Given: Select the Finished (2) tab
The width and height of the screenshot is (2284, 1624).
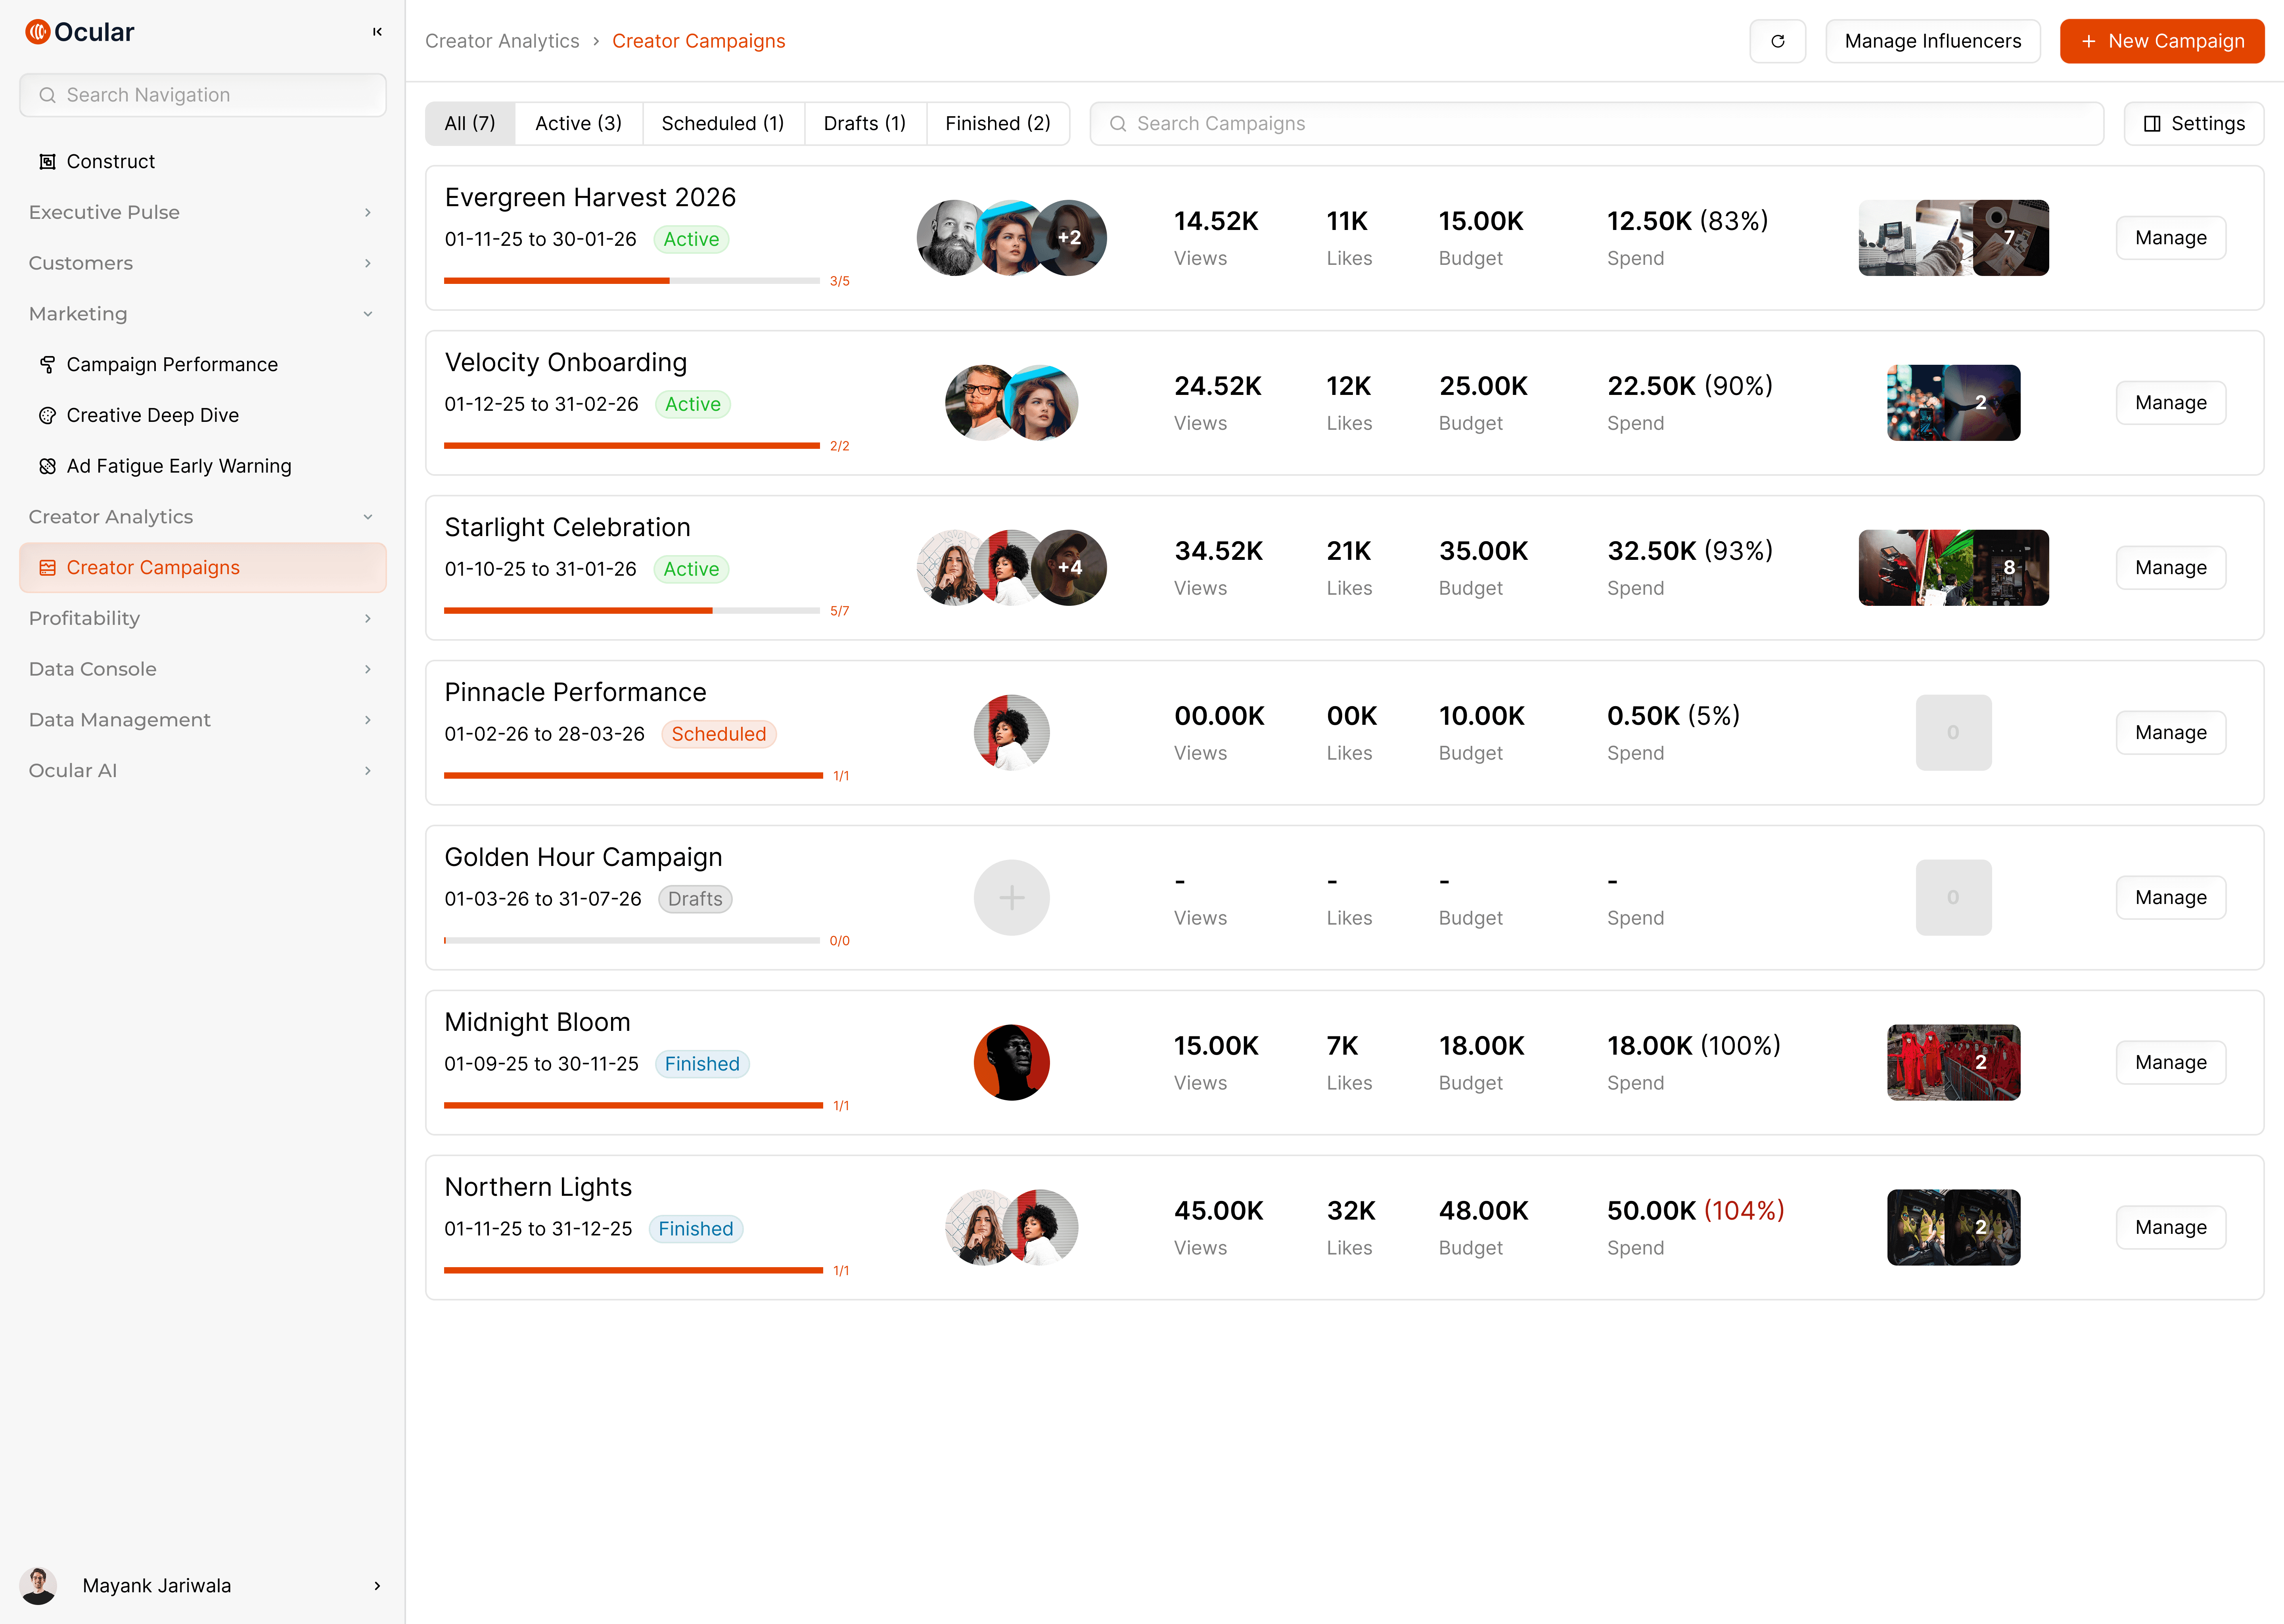Looking at the screenshot, I should (997, 123).
